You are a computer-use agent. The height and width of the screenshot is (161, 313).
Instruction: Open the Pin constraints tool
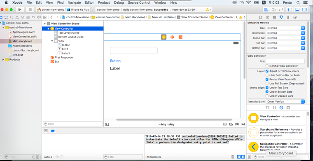click(x=237, y=124)
